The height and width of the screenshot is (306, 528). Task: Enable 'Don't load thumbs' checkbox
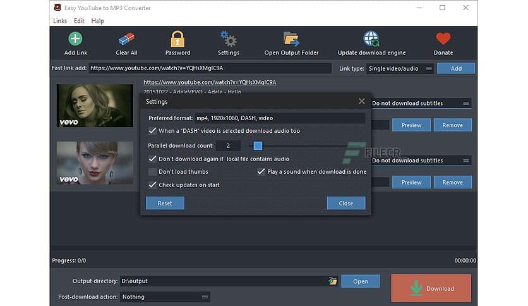(153, 172)
